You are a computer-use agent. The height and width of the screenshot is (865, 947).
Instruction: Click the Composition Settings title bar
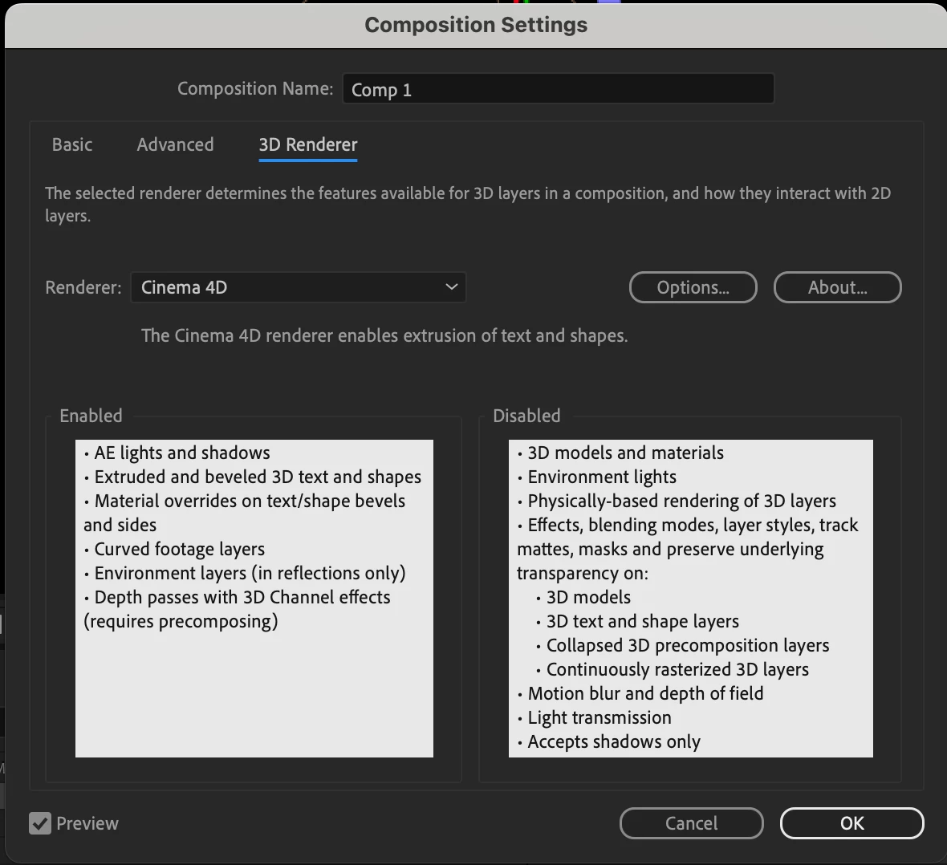[x=476, y=26]
